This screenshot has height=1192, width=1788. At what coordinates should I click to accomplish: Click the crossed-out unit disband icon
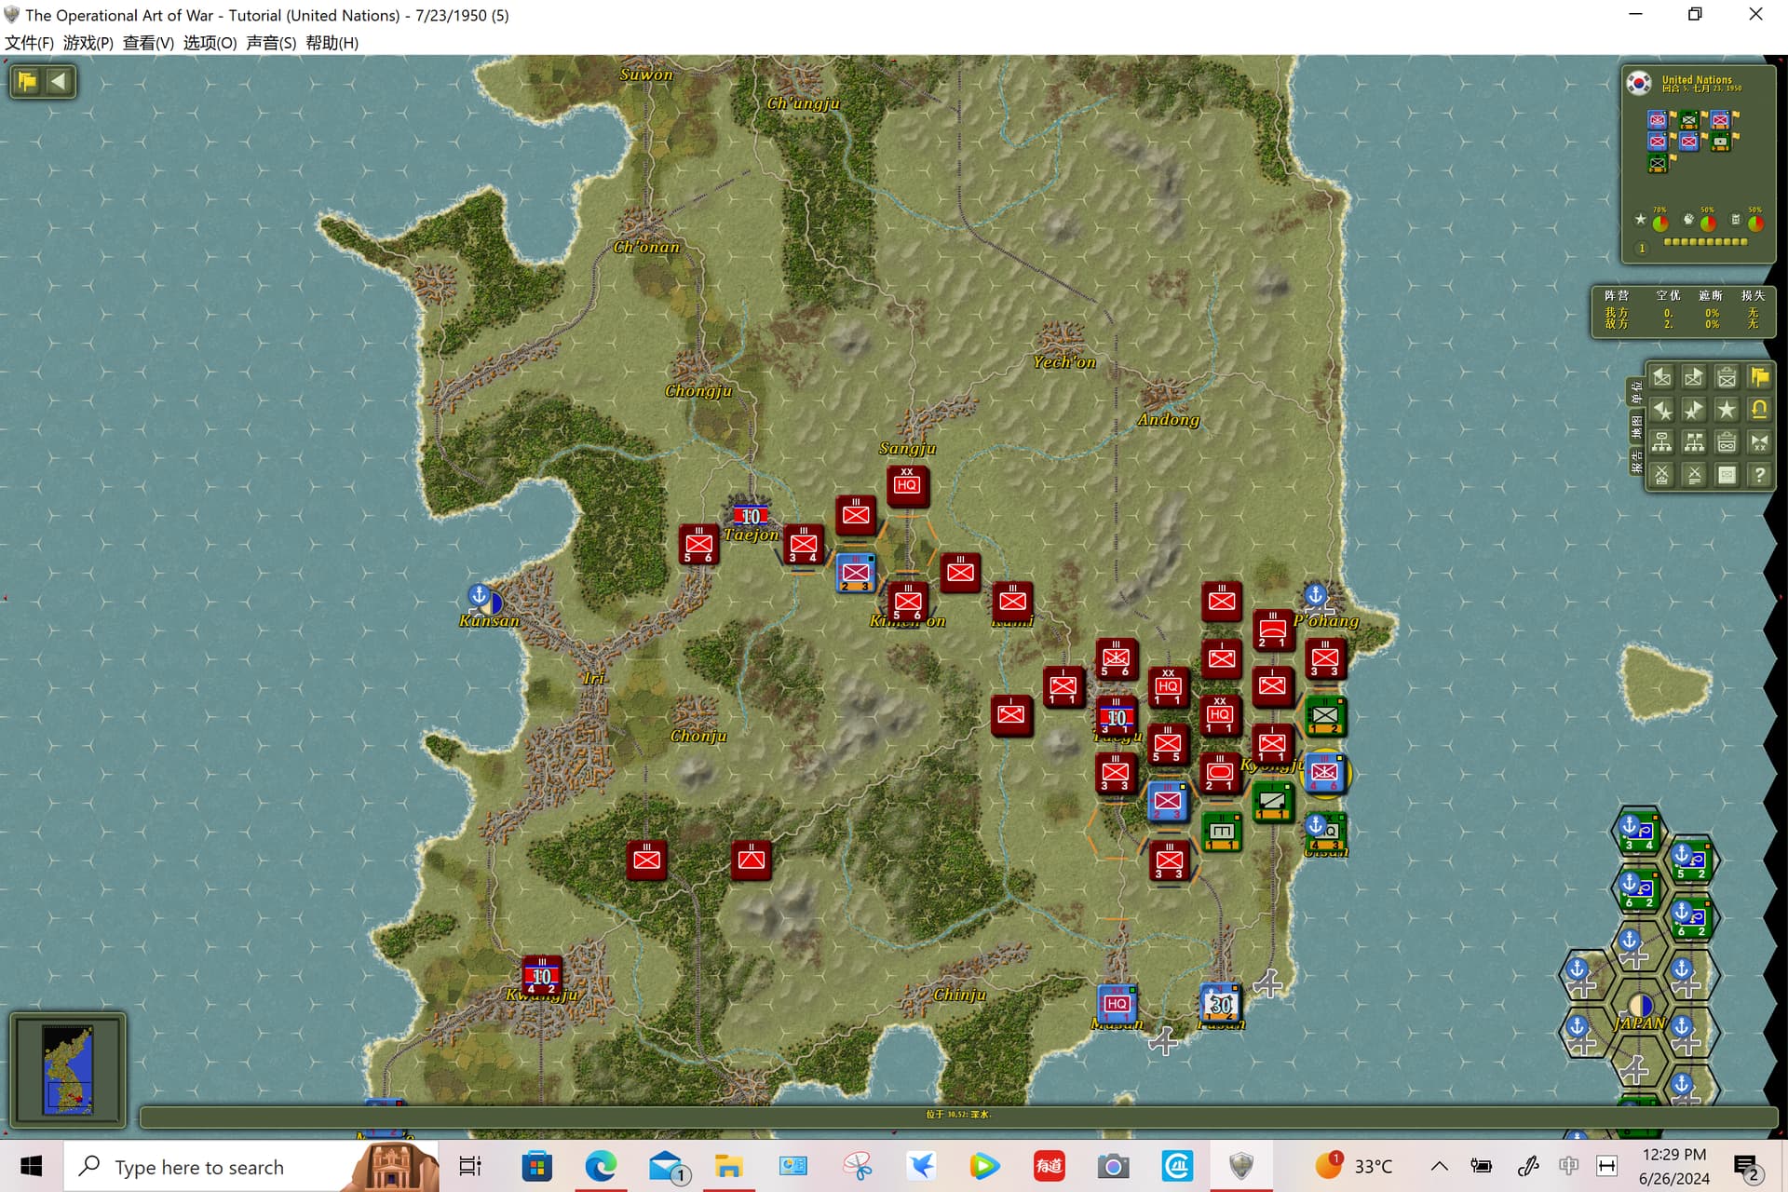coord(1662,475)
